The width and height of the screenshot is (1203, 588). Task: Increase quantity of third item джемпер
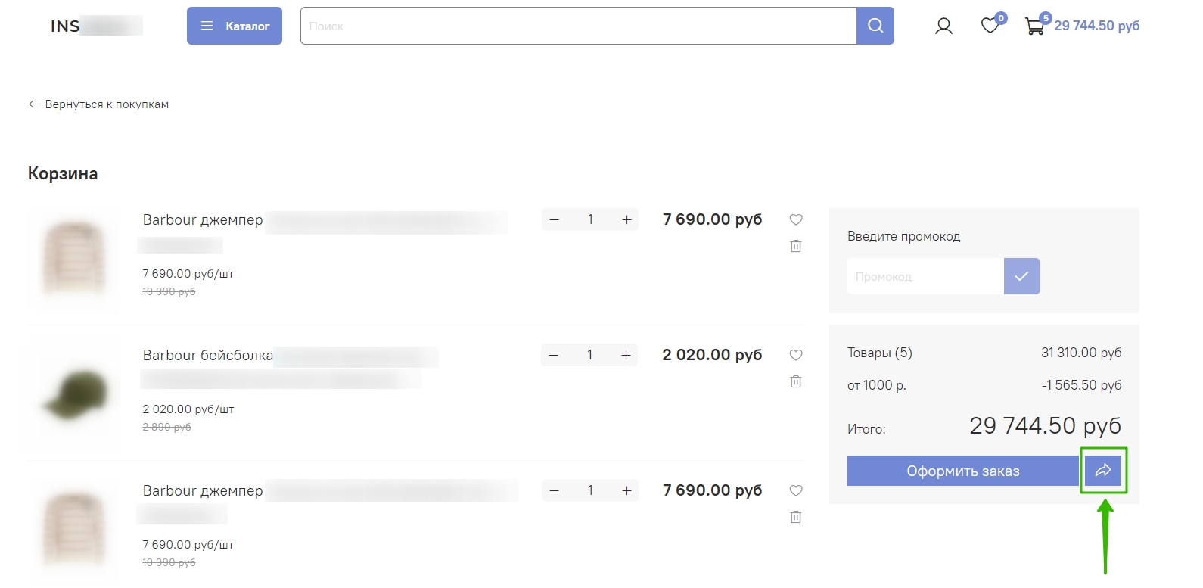point(626,490)
